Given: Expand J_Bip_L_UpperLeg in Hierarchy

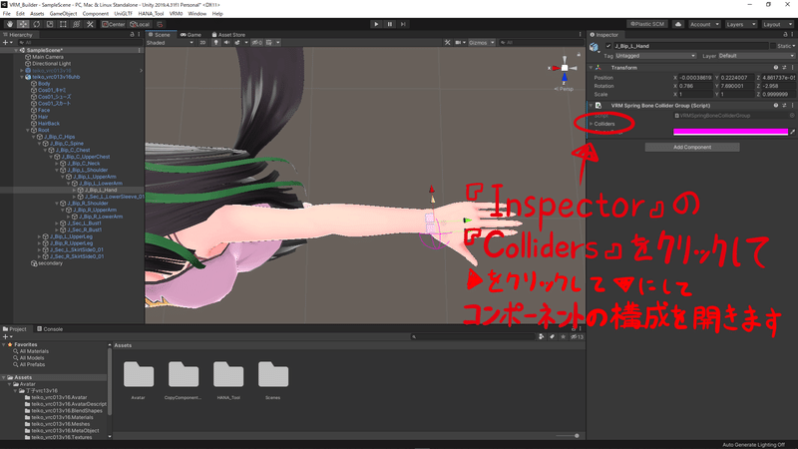Looking at the screenshot, I should click(x=39, y=236).
